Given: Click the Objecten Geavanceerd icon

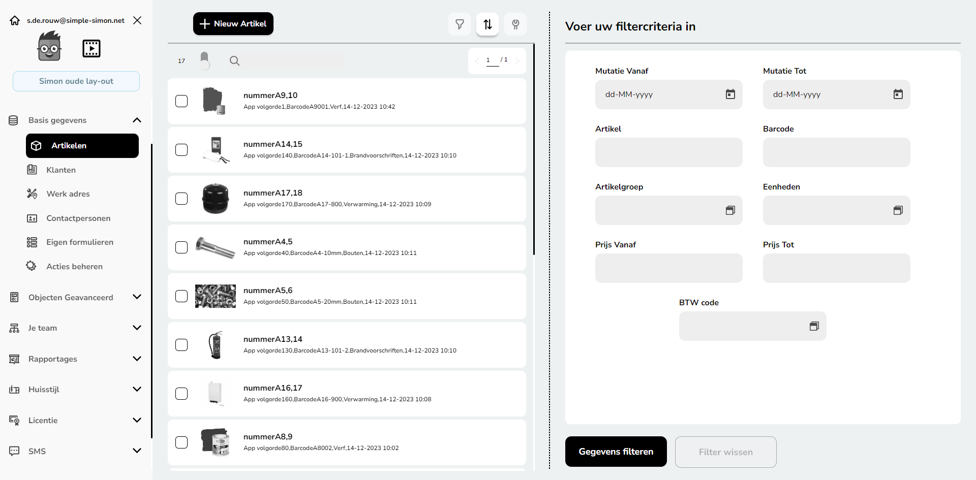Looking at the screenshot, I should (x=14, y=297).
